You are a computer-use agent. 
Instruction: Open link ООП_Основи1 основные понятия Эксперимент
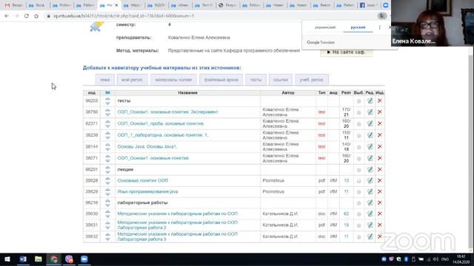click(x=168, y=112)
